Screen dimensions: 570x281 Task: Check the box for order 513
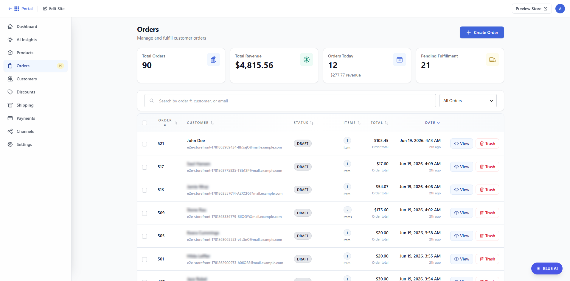tap(145, 190)
